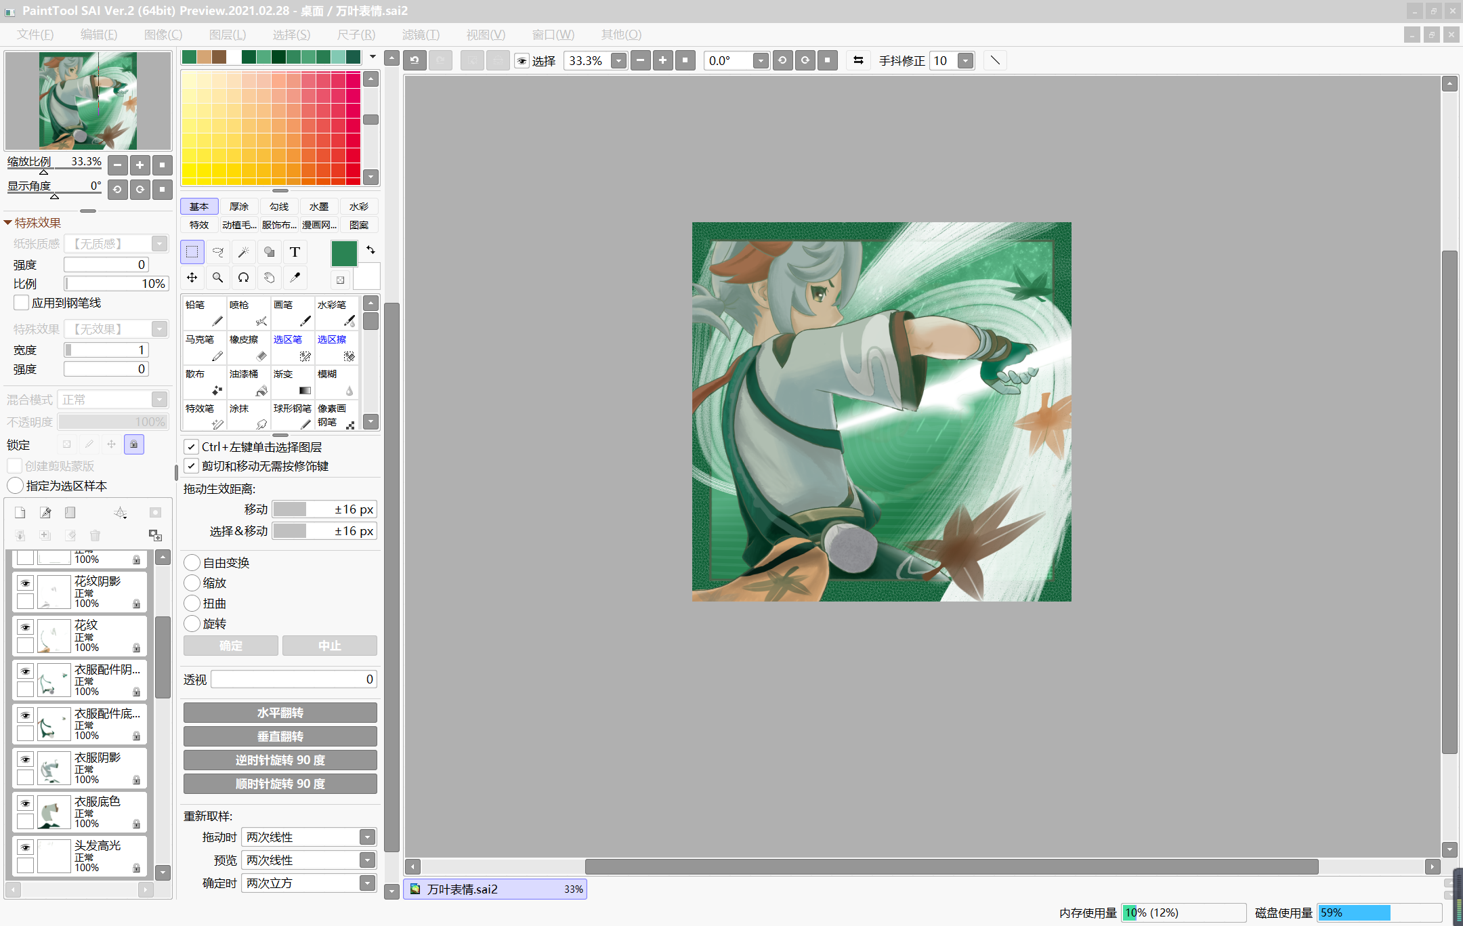Adjust the 移动 drag distance slider
The height and width of the screenshot is (926, 1463).
pyautogui.click(x=324, y=509)
